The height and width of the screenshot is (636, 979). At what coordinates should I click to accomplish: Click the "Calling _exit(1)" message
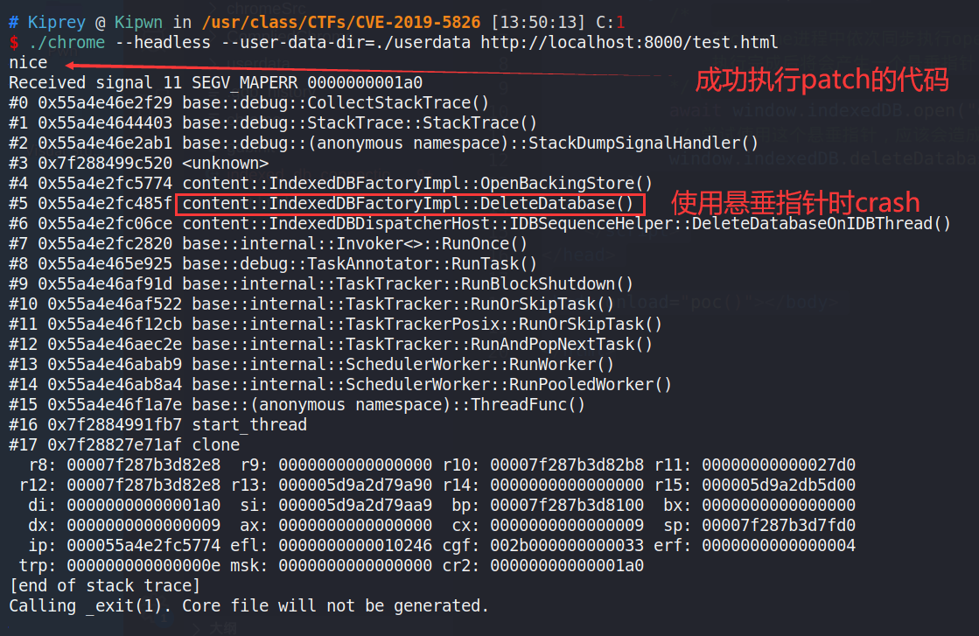click(x=248, y=605)
